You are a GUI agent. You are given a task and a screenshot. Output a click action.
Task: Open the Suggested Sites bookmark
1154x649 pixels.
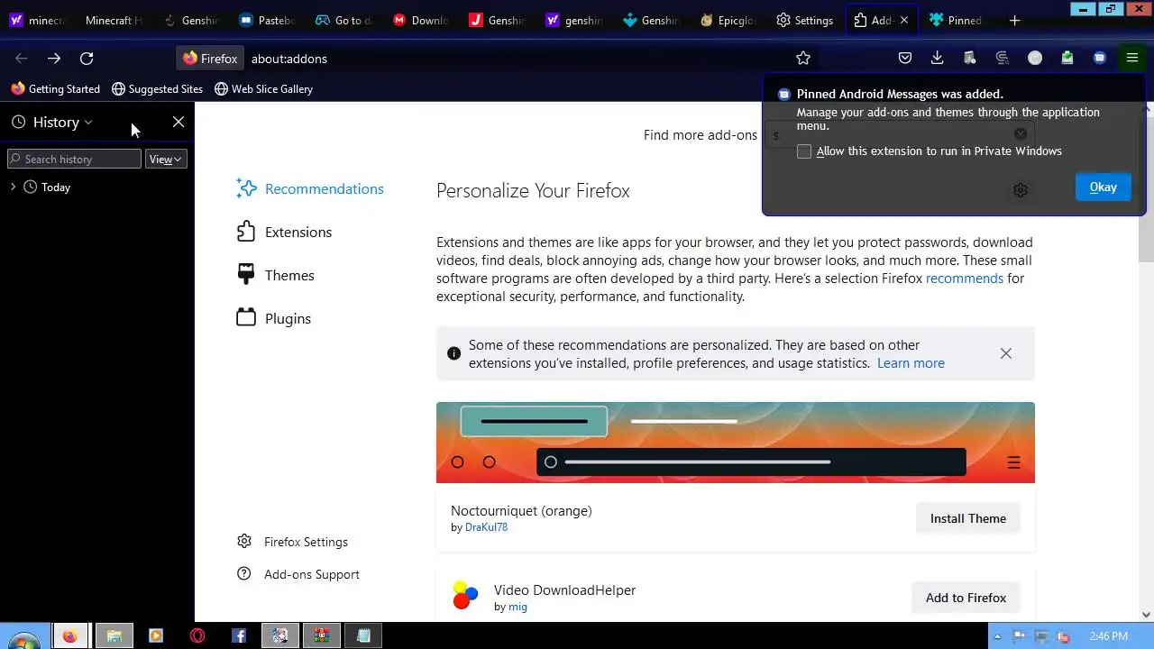157,88
